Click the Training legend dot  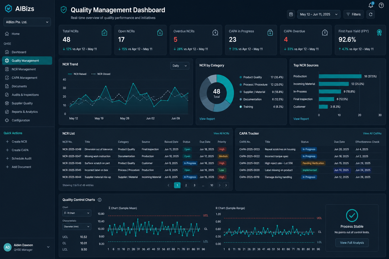[x=241, y=107]
